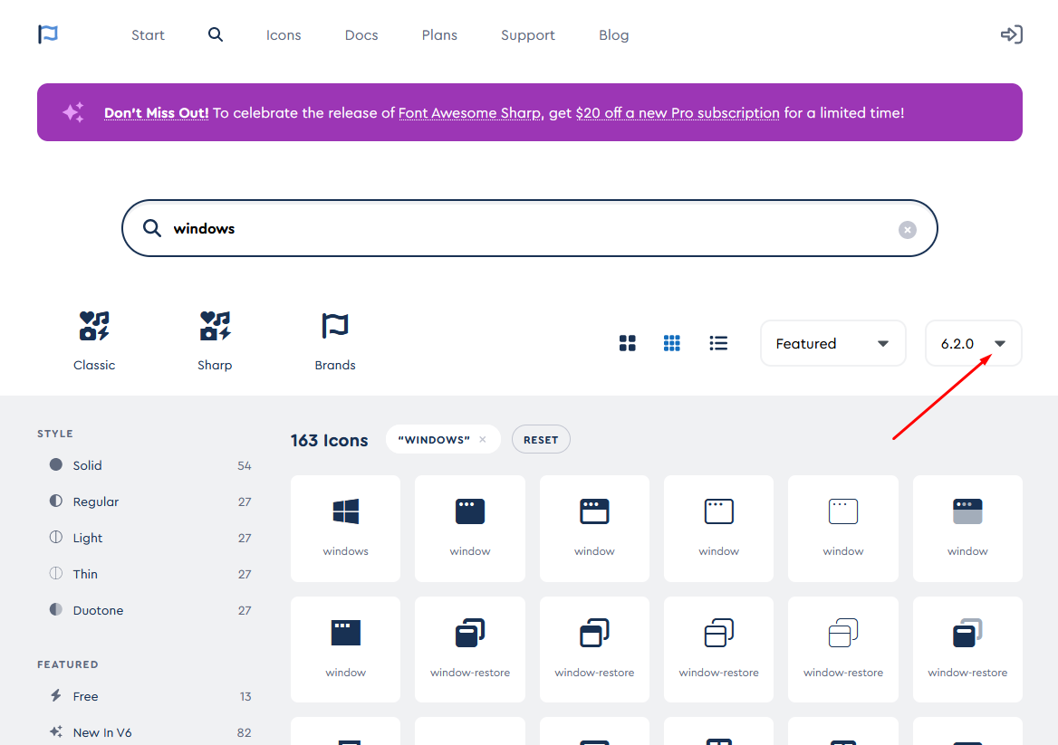
Task: Open the light-weight window icon card
Action: point(718,529)
